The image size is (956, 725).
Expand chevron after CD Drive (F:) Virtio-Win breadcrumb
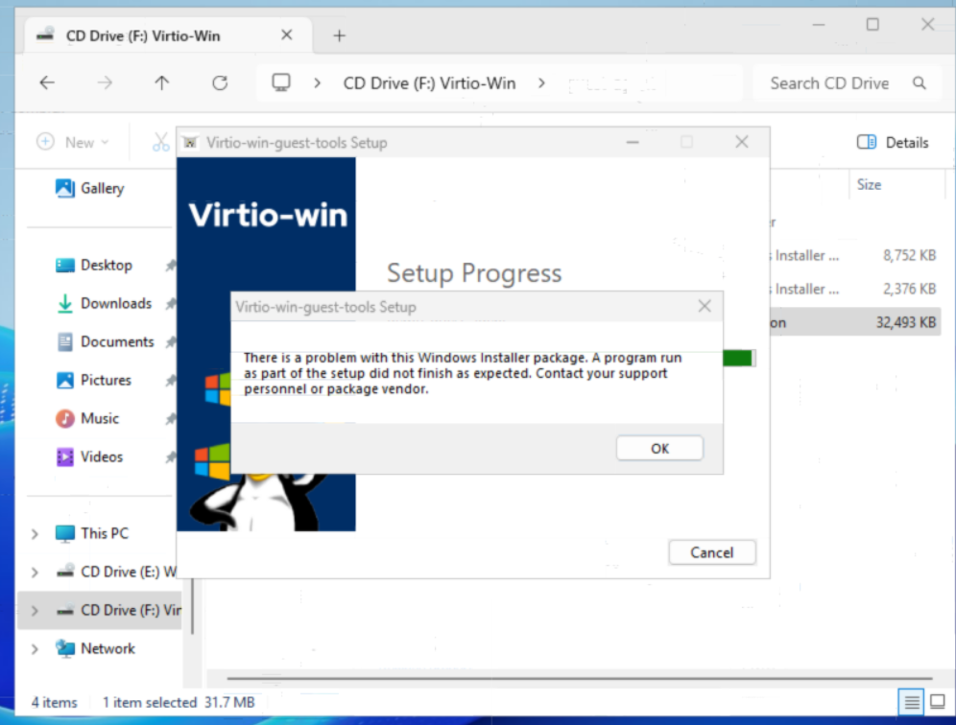(541, 83)
